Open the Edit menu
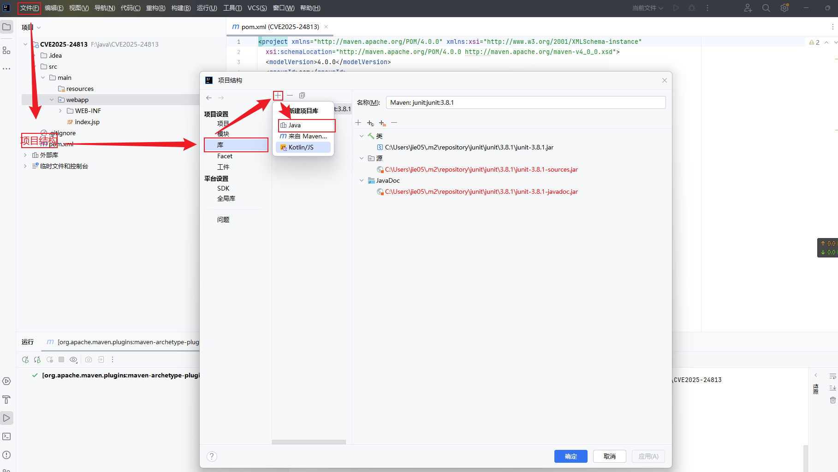This screenshot has width=838, height=472. point(54,8)
